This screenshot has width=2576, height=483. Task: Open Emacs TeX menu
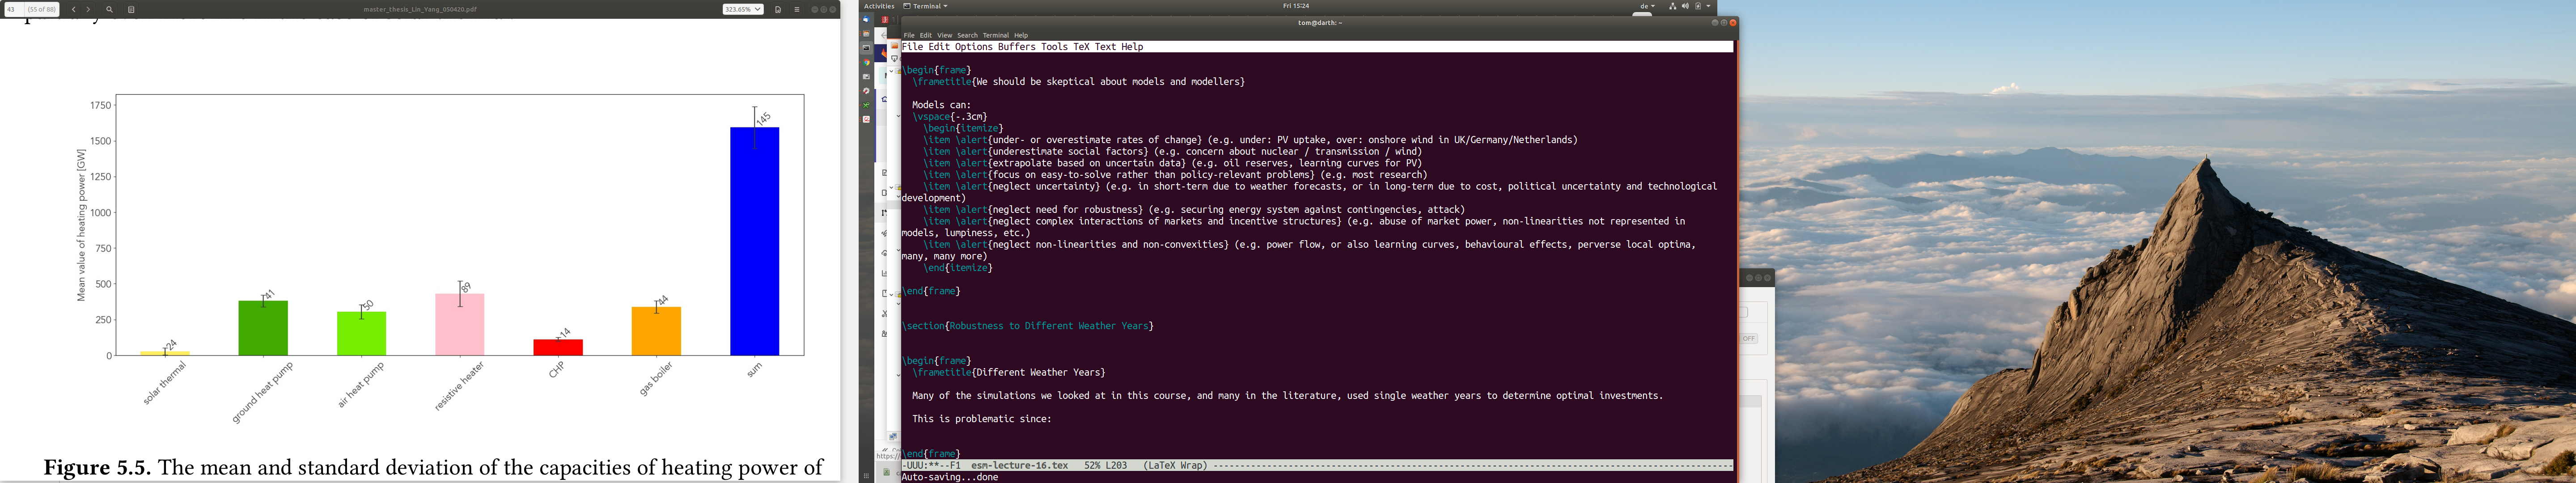(1081, 47)
